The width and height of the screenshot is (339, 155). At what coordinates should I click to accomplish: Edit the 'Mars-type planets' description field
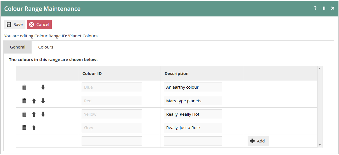point(193,101)
